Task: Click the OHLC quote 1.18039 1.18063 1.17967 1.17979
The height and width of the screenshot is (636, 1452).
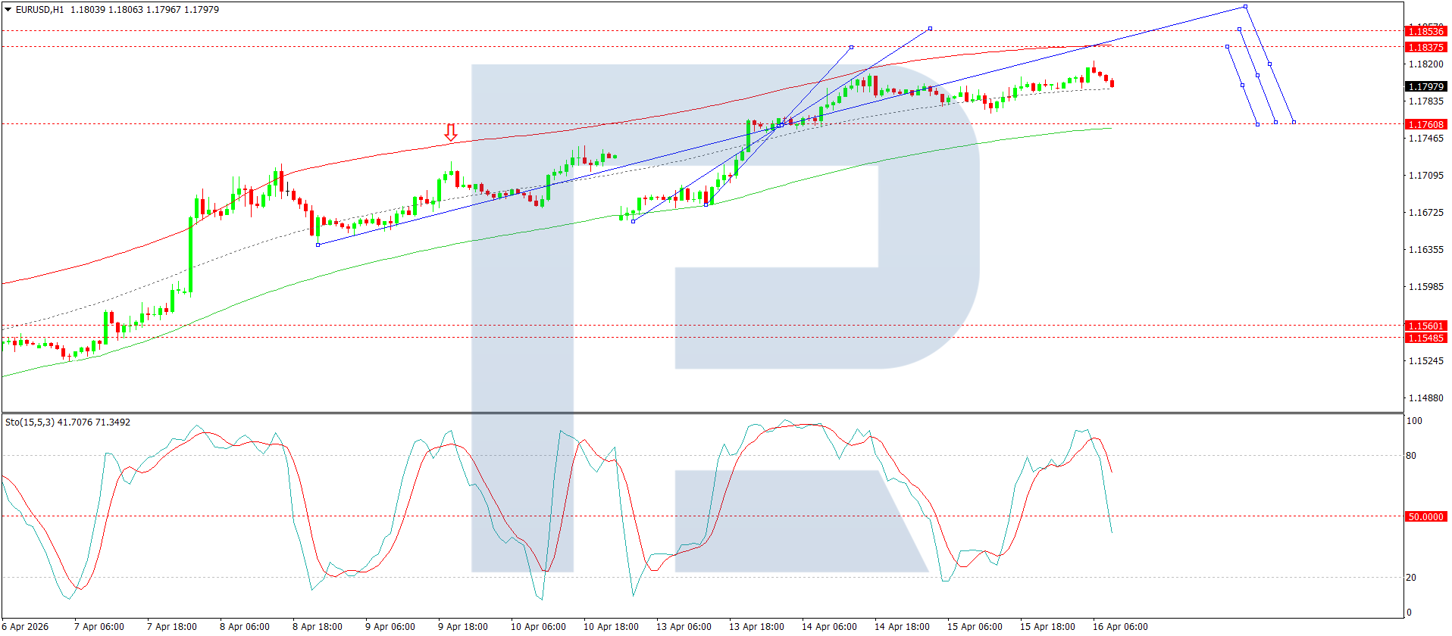Action: coord(145,10)
